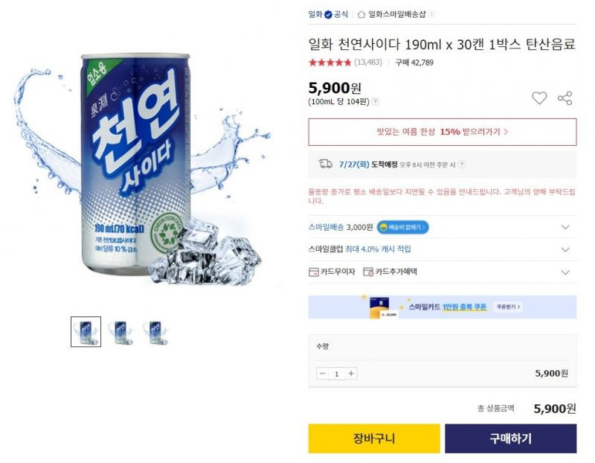
Task: Click the delivery truck icon
Action: (x=325, y=164)
